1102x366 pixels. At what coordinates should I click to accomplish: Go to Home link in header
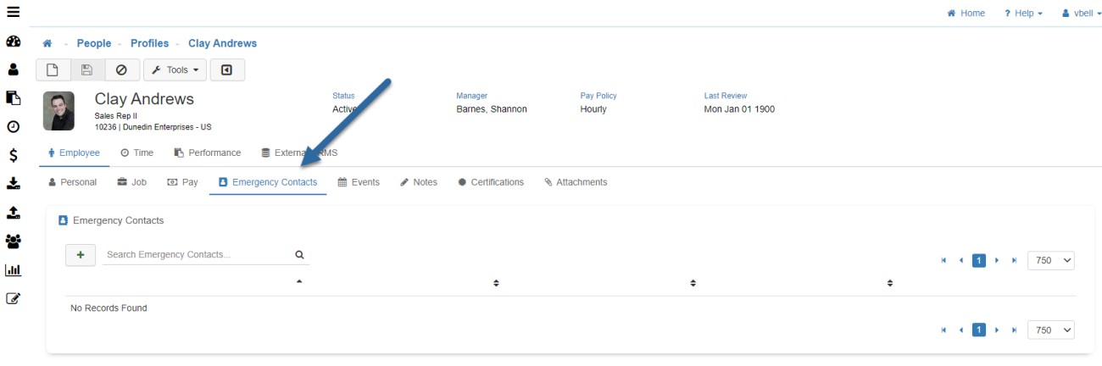click(966, 14)
